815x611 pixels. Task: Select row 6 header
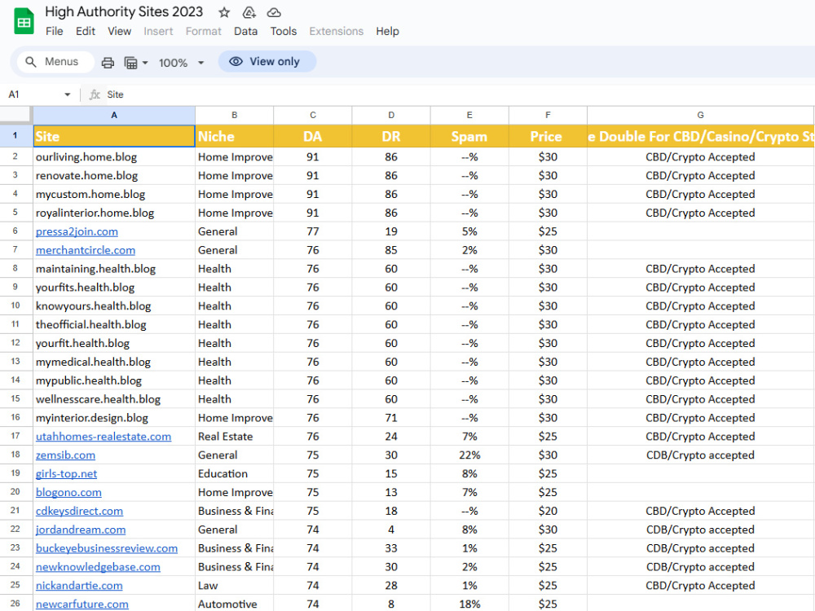point(15,231)
